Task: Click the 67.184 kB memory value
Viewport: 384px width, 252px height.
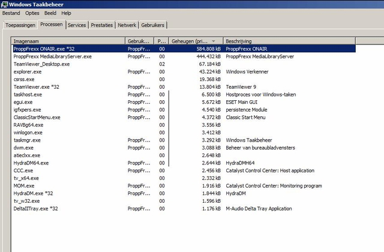Action: click(210, 64)
